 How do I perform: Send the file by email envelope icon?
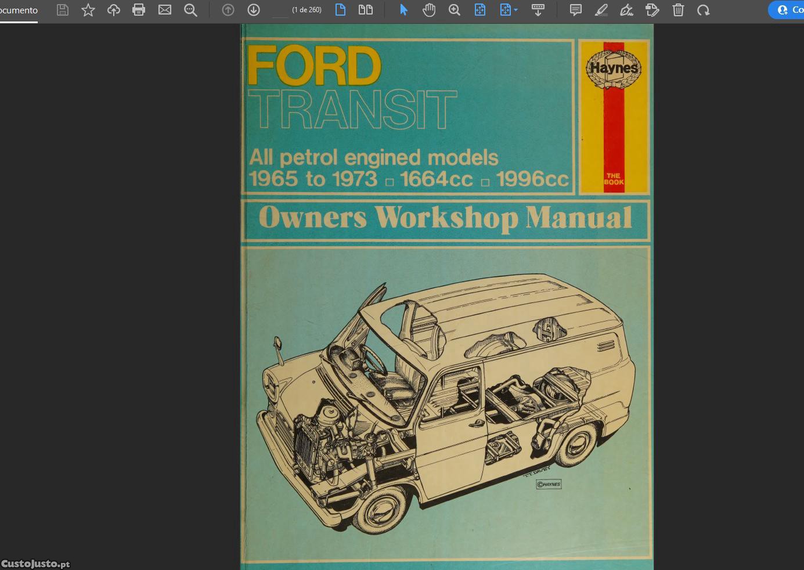click(165, 10)
